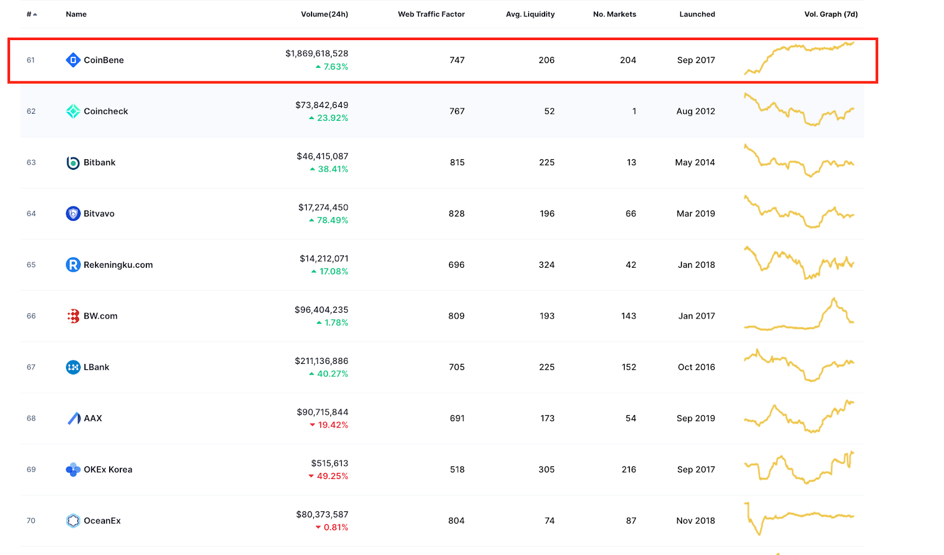Sort table by Name column header

click(76, 14)
